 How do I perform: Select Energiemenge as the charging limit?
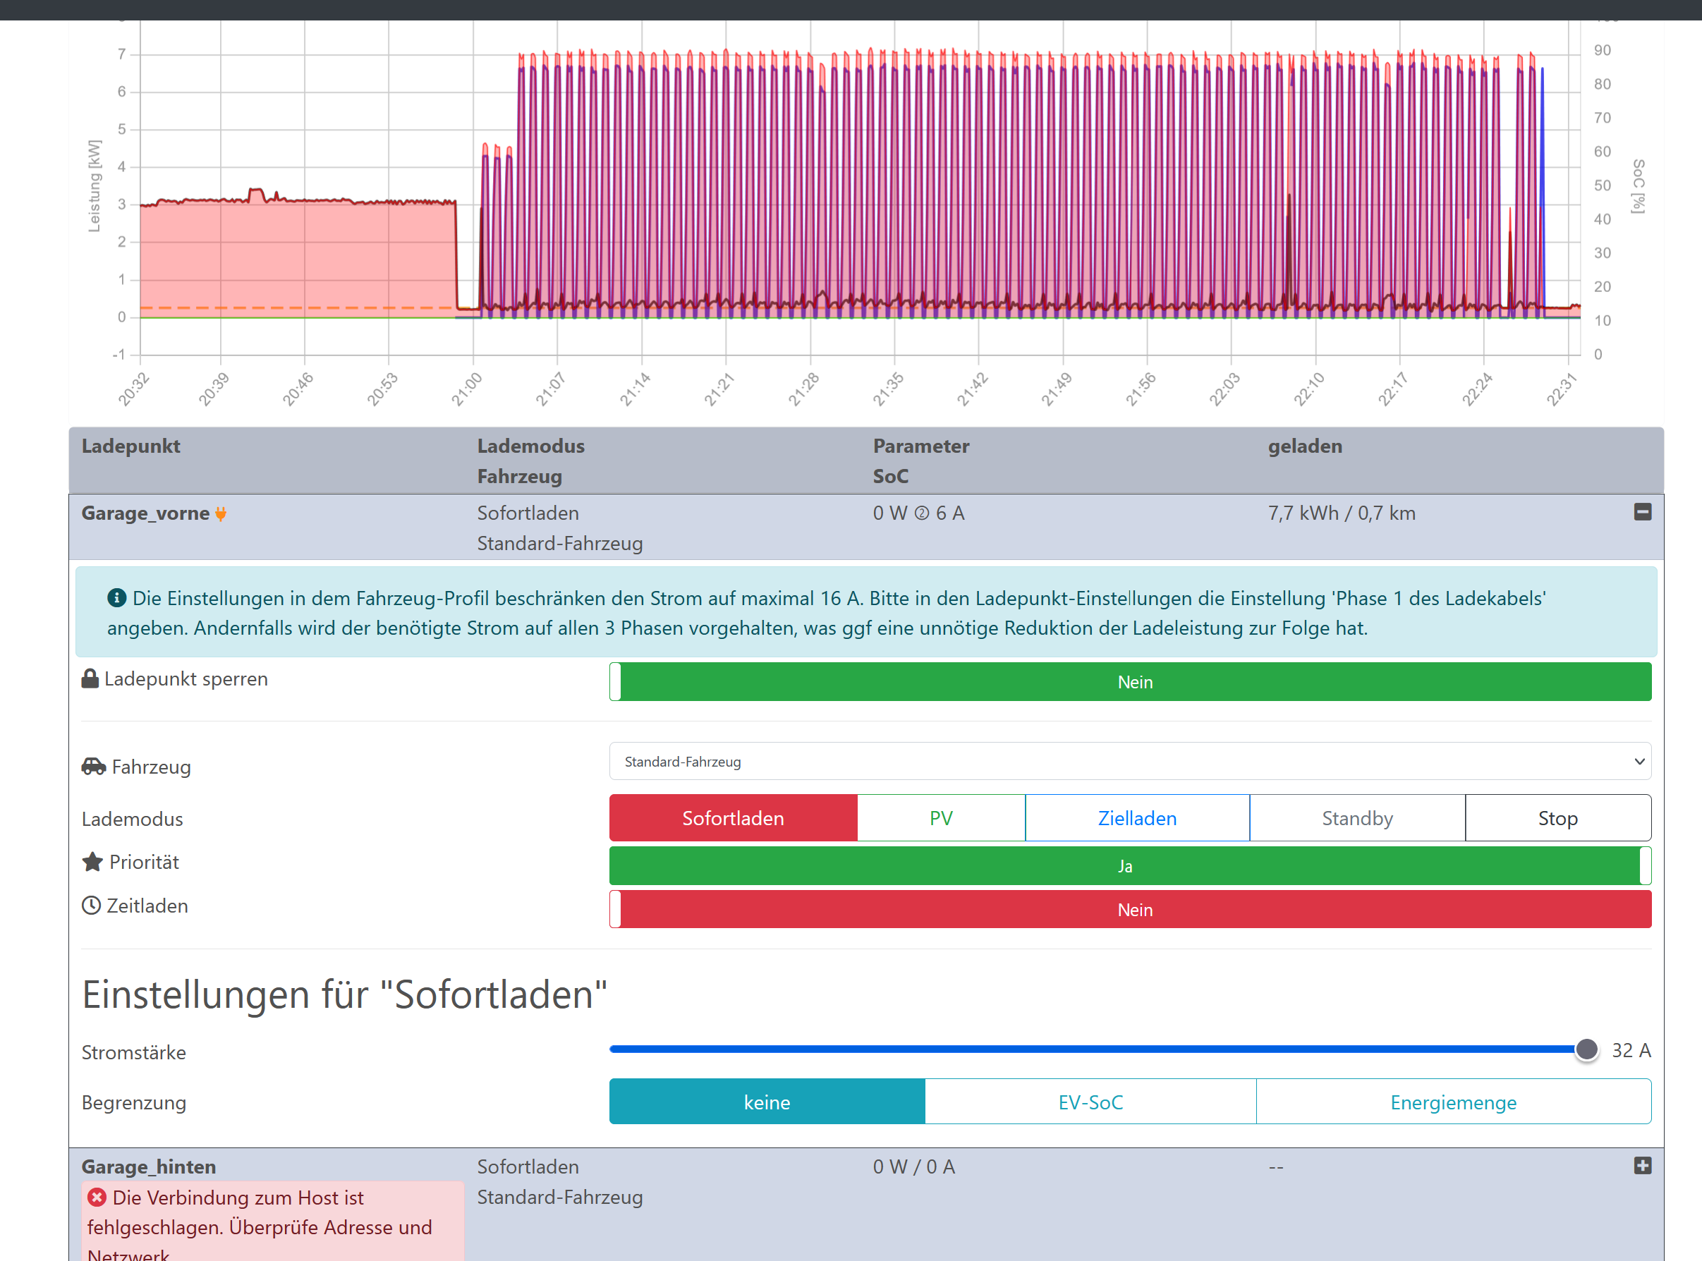click(x=1452, y=1102)
